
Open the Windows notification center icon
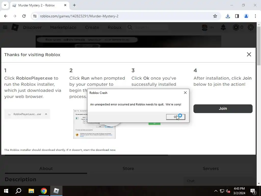253,191
